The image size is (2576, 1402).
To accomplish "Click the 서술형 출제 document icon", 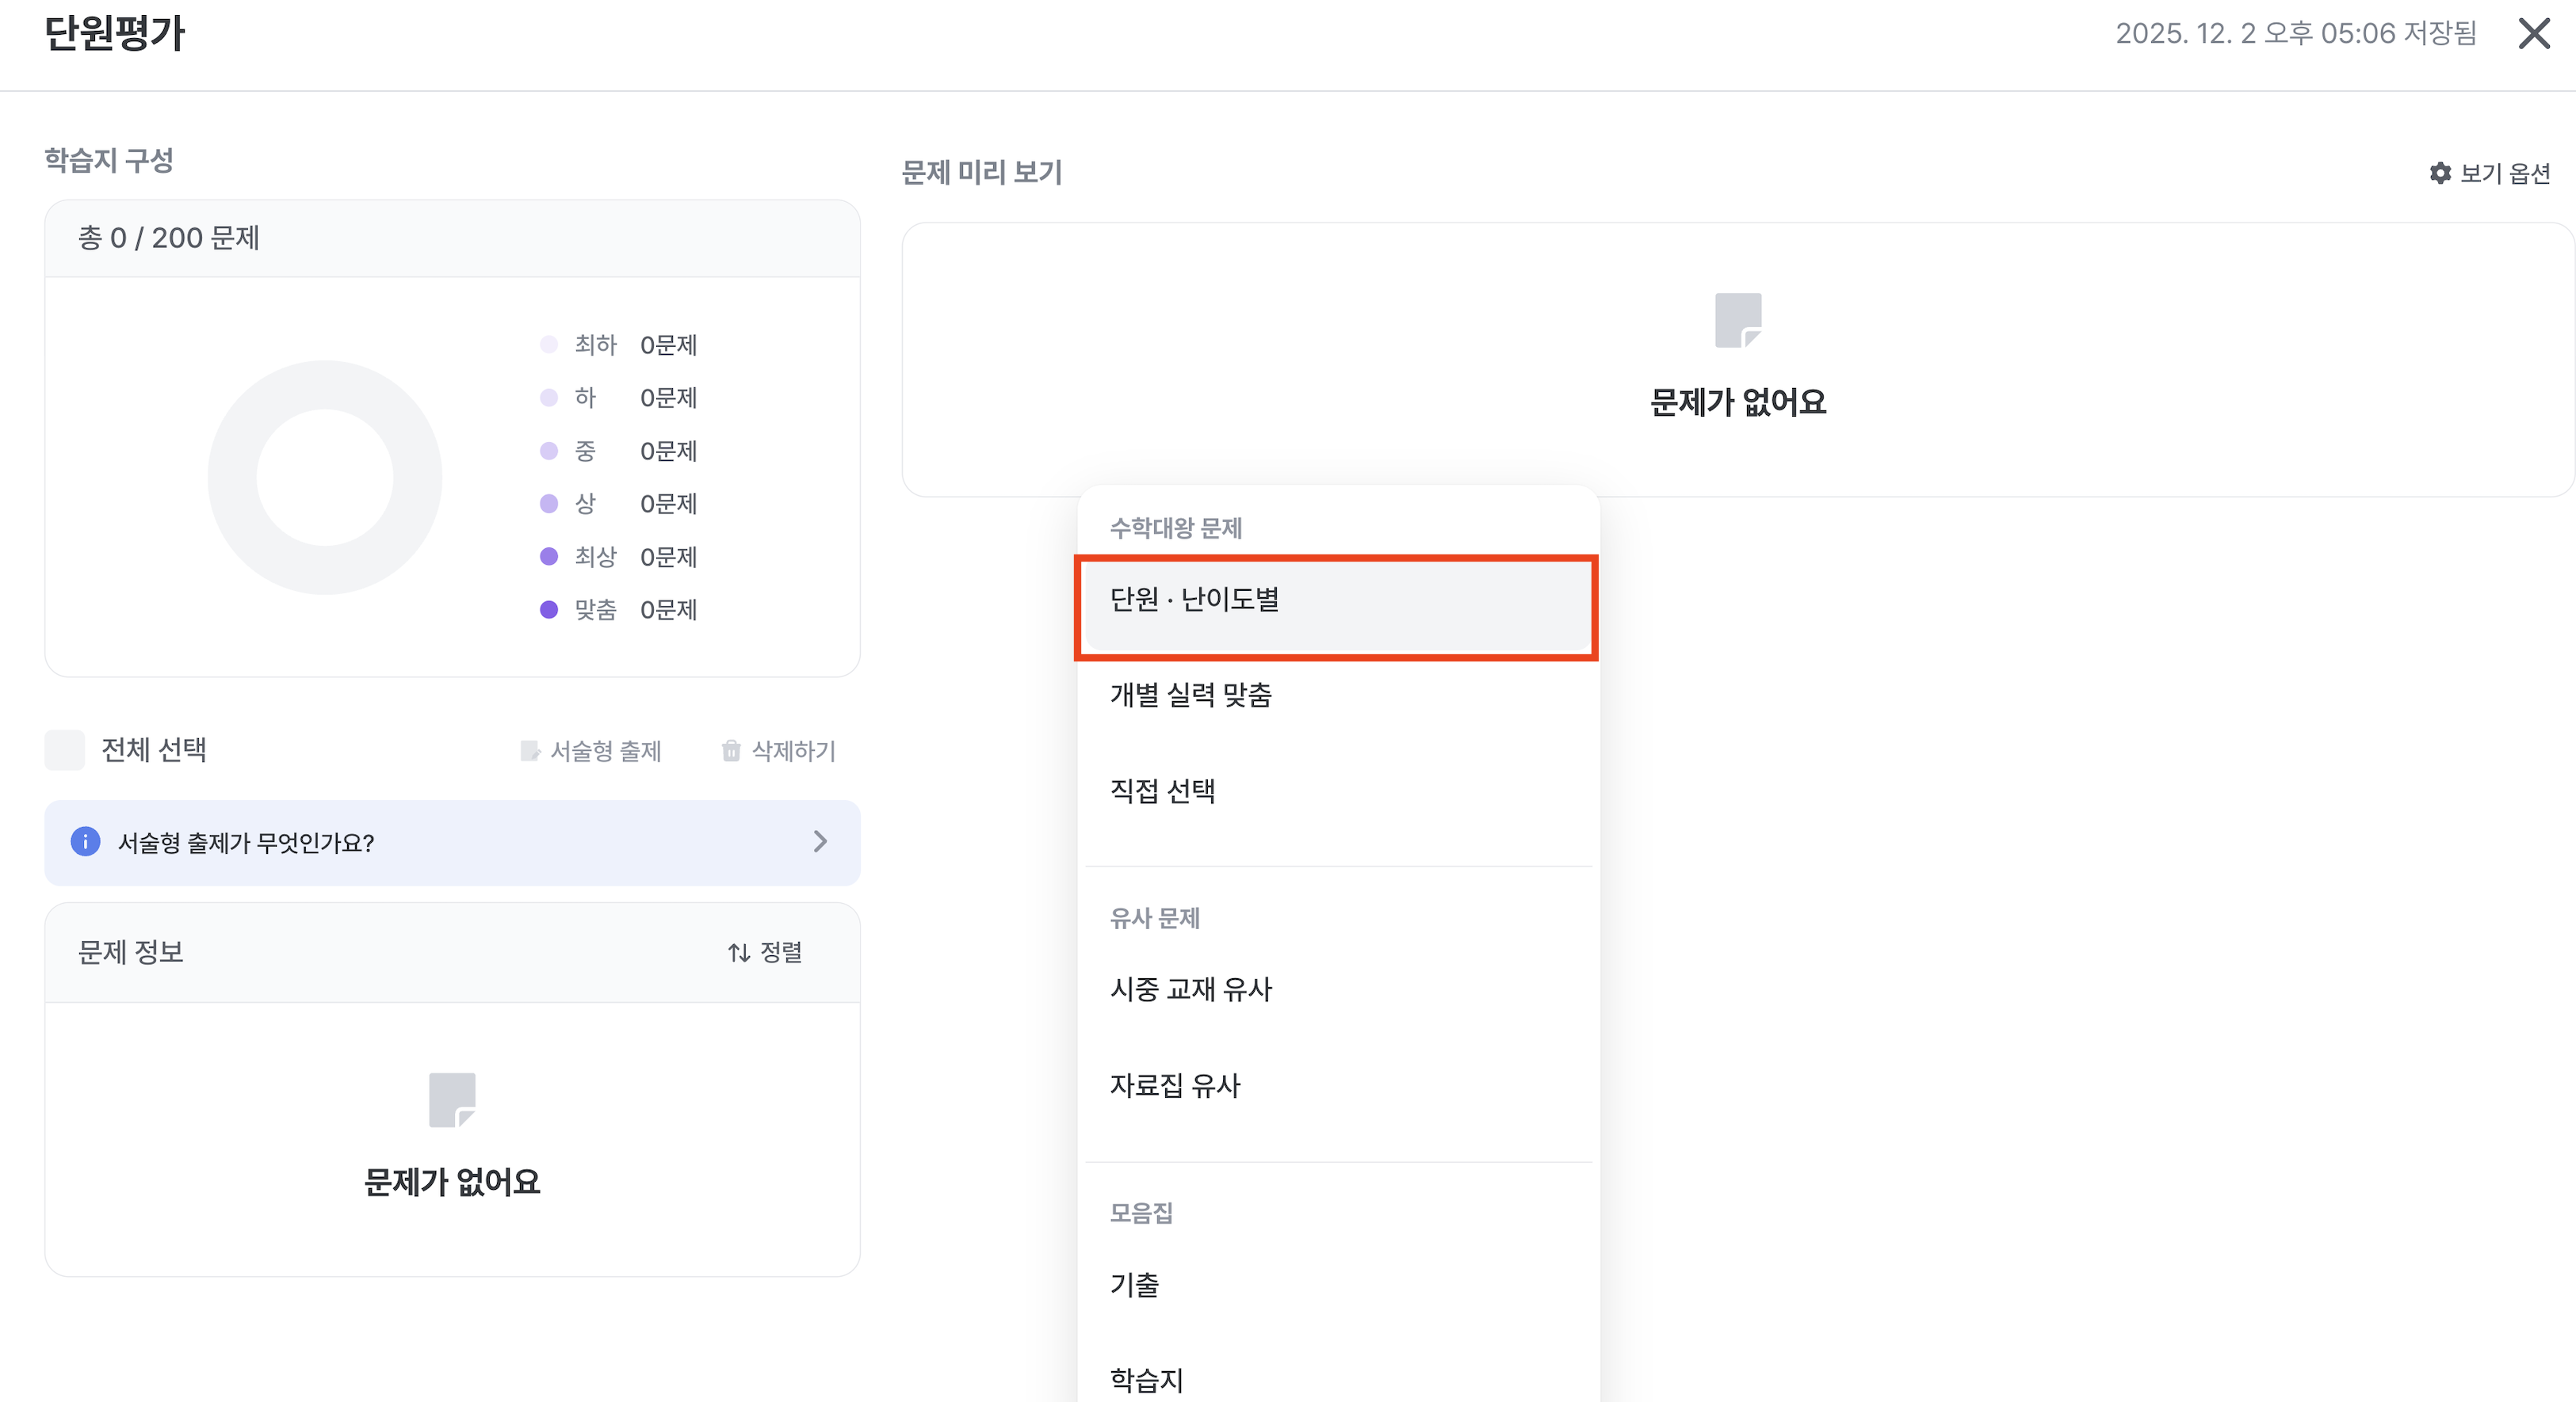I will [x=530, y=750].
